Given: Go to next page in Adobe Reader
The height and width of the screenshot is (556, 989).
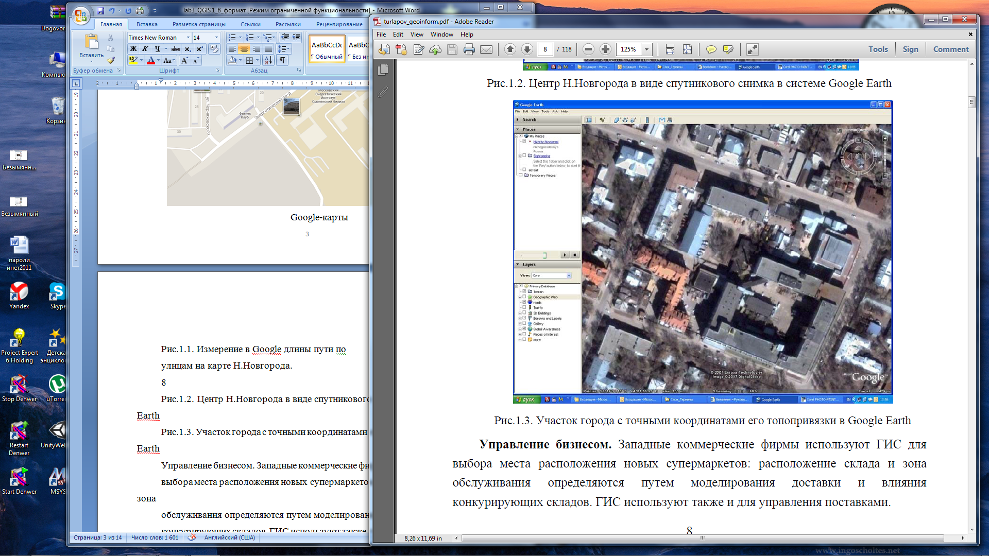Looking at the screenshot, I should pyautogui.click(x=527, y=49).
